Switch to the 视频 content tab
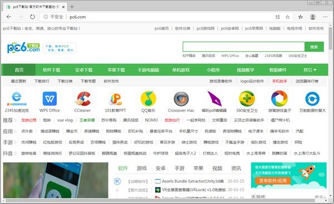Viewport: 334px width, 204px height. [217, 168]
